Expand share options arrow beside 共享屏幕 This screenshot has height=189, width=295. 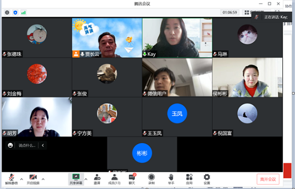click(86, 179)
